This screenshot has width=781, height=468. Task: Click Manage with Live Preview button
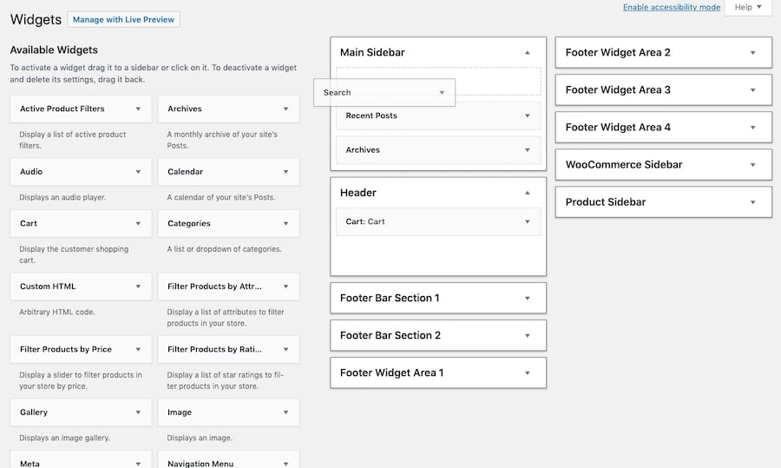pyautogui.click(x=123, y=19)
